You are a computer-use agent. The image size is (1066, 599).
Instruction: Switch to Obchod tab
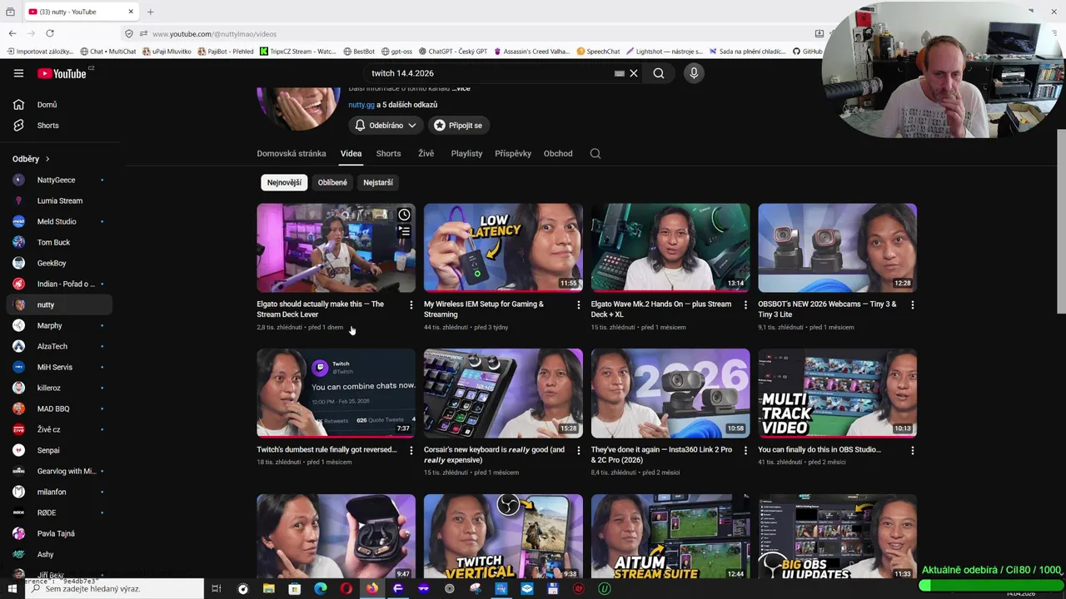point(558,154)
